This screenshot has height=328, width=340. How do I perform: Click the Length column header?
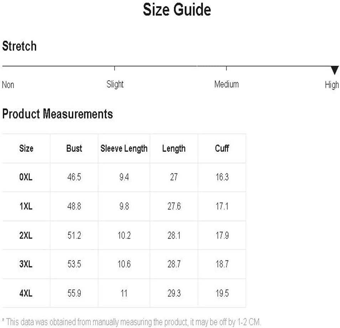tap(174, 148)
